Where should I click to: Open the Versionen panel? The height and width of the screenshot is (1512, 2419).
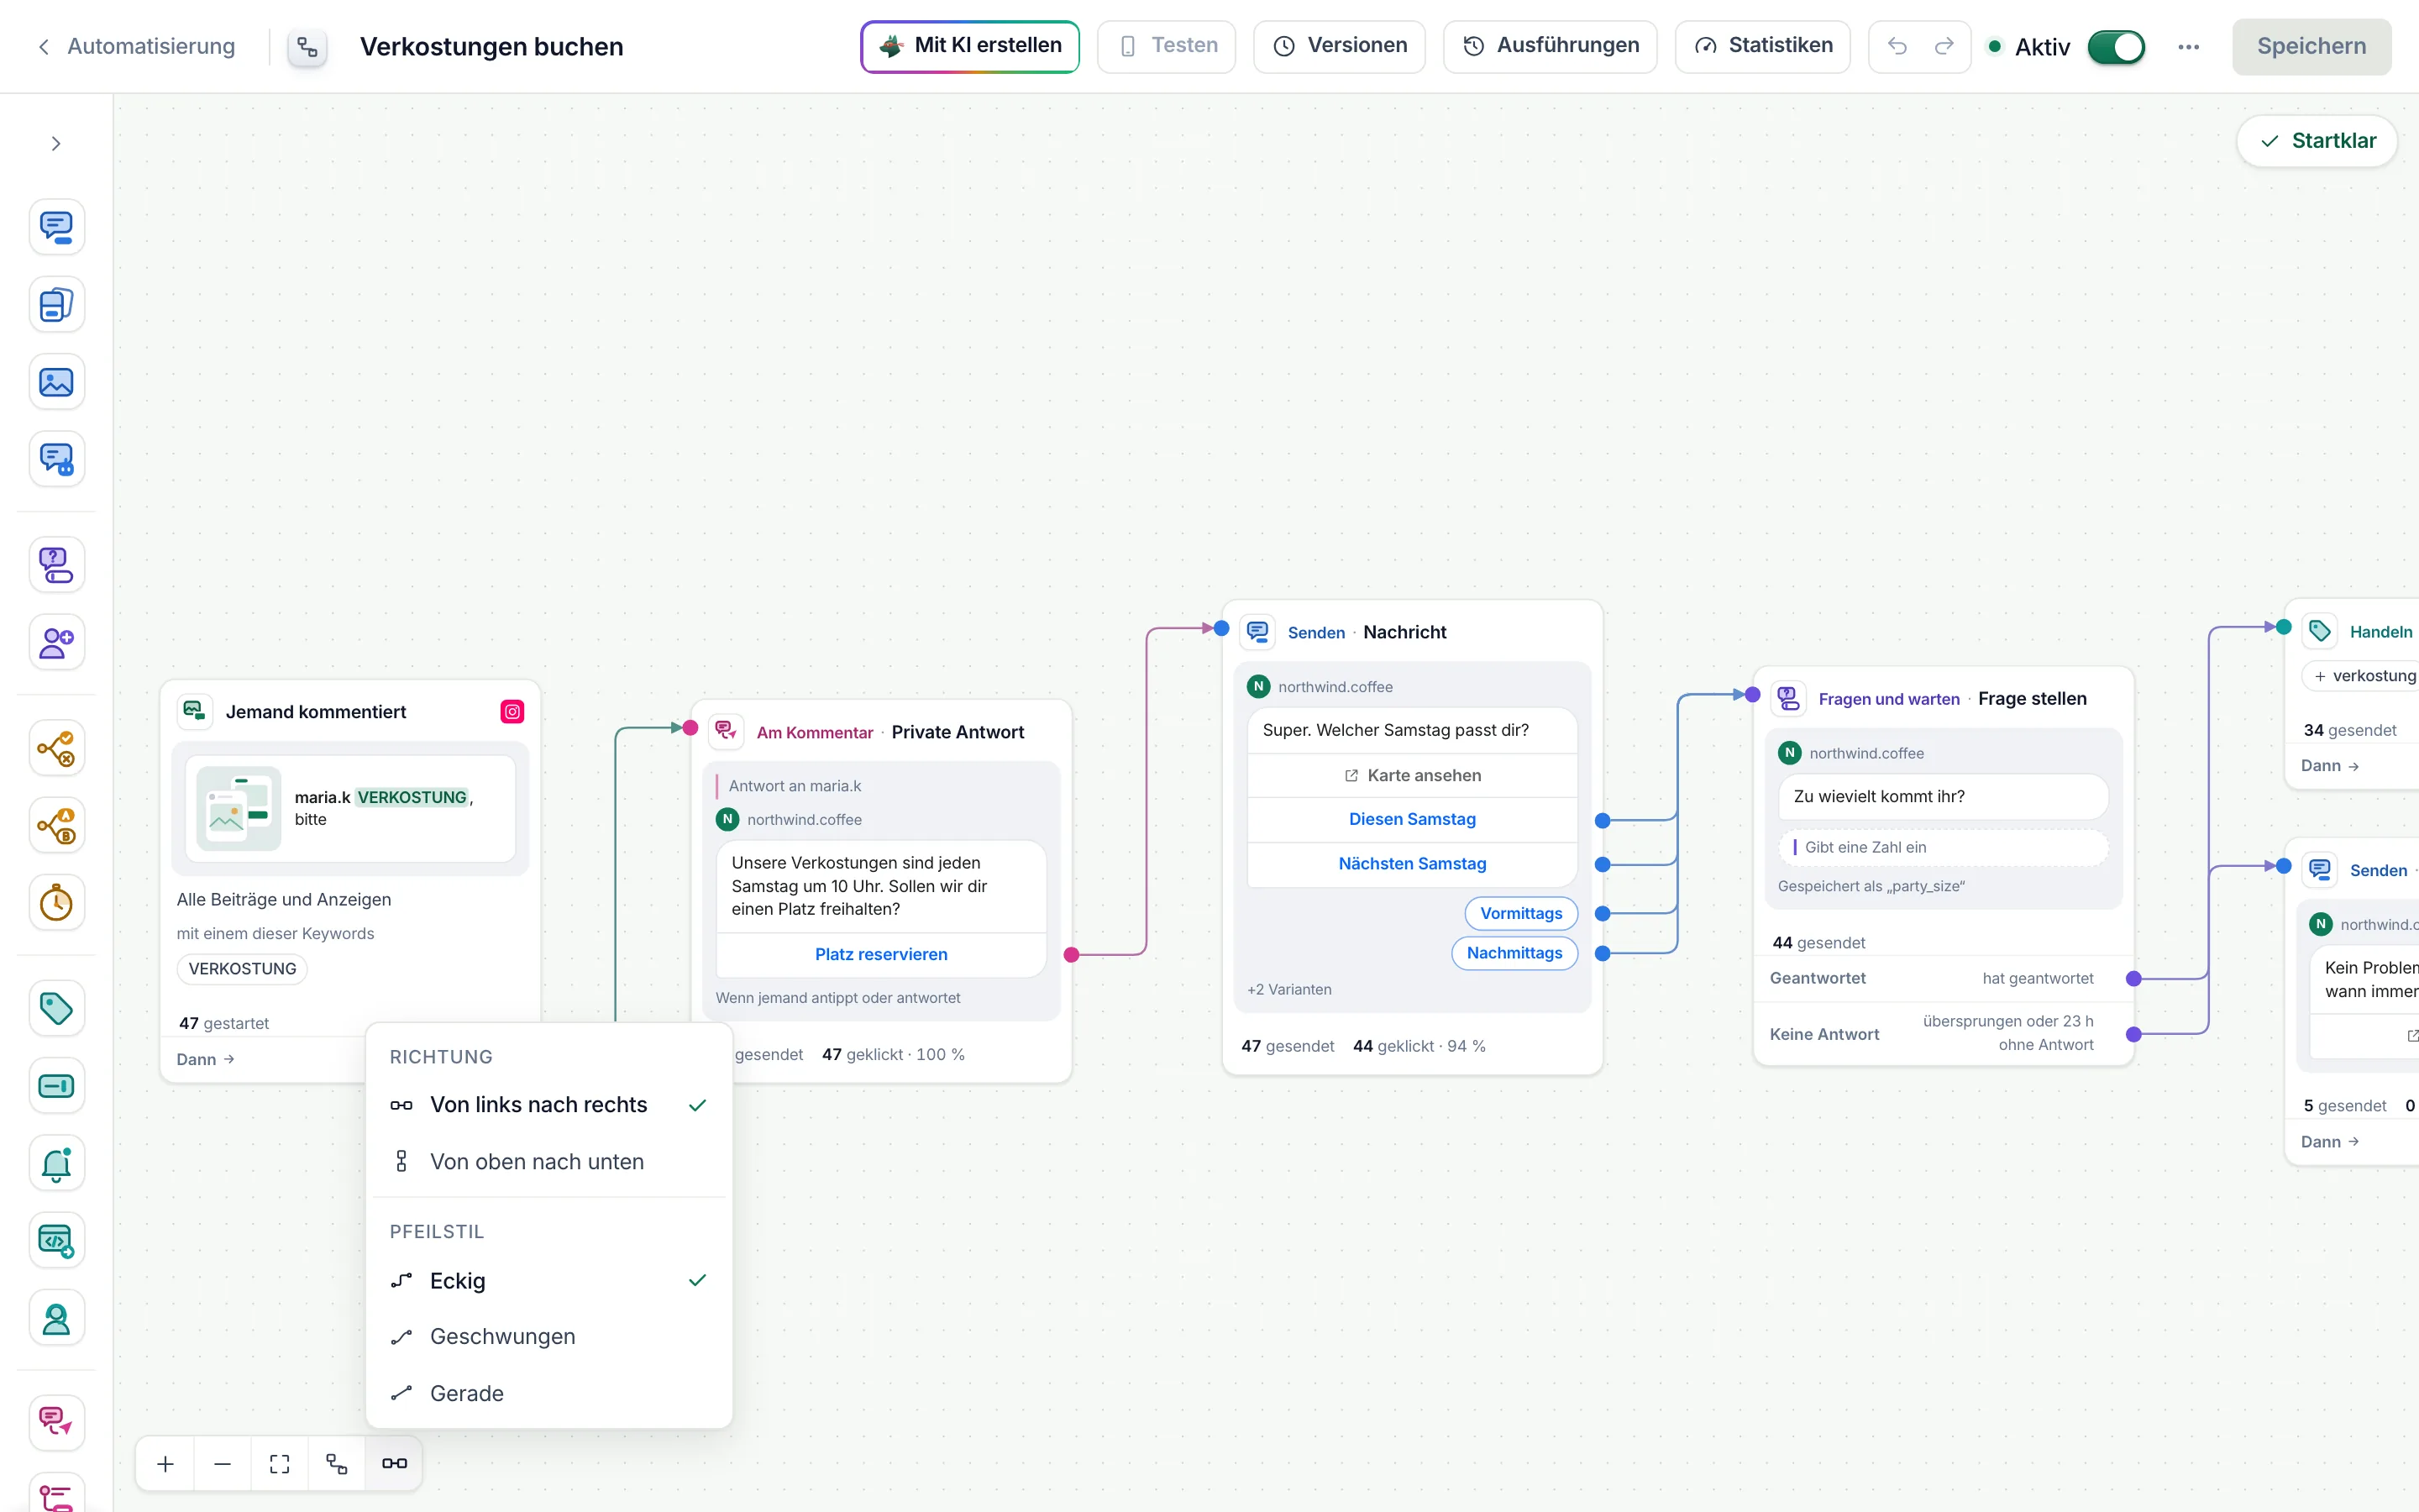click(1340, 46)
